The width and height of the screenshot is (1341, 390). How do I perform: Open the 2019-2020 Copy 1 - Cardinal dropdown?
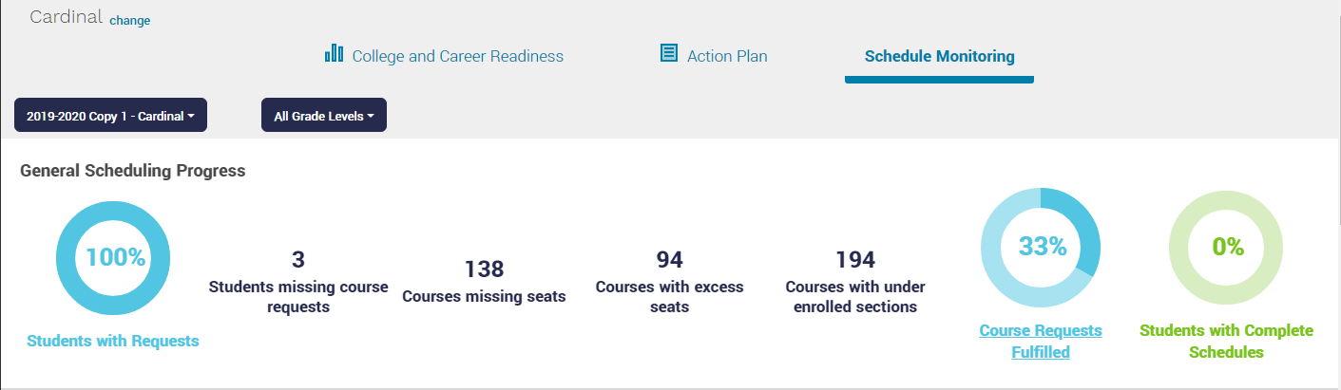[x=110, y=116]
